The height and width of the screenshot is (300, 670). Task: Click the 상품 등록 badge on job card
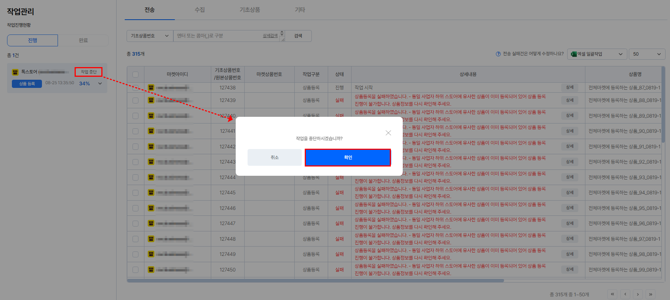tap(27, 84)
